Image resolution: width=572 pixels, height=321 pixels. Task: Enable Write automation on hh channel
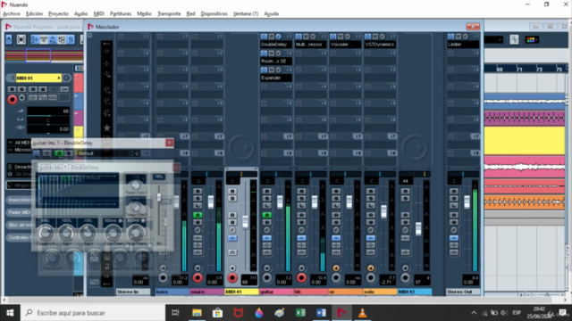tap(302, 222)
